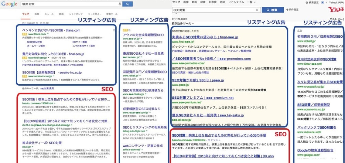Click the info icon beside tifana.com ad title

[x=114, y=30]
